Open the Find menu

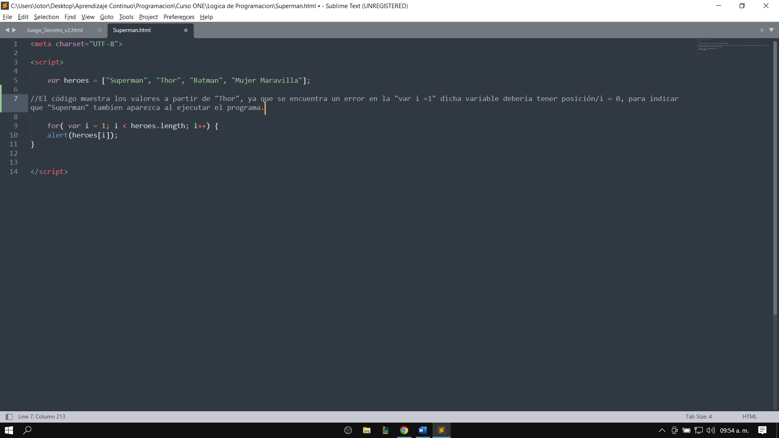70,17
